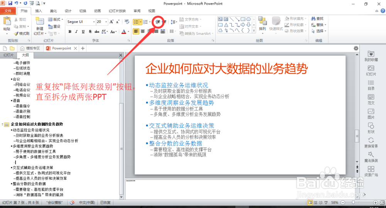Click 中文(中国) language in status bar

tap(87, 203)
